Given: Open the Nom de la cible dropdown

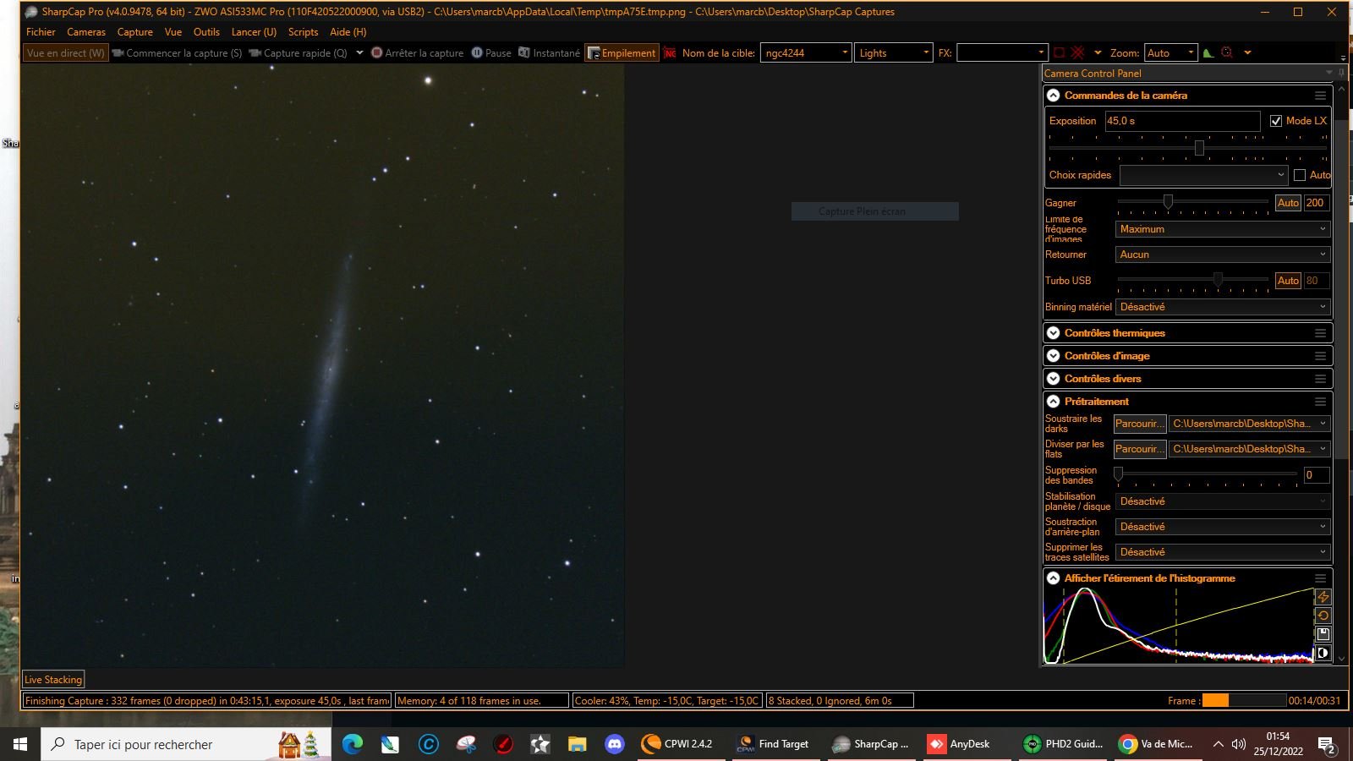Looking at the screenshot, I should [806, 52].
